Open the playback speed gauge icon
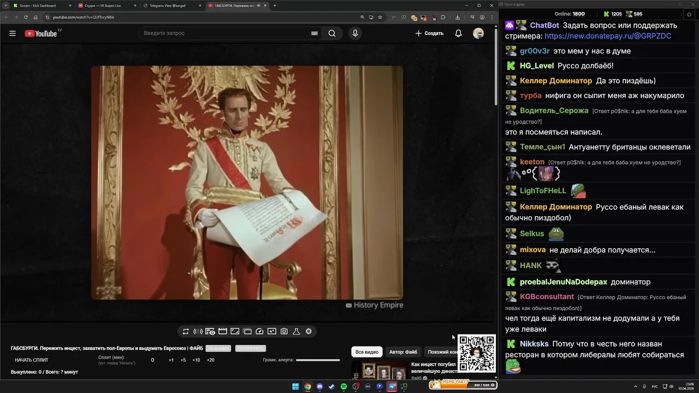This screenshot has height=393, width=699. click(259, 331)
